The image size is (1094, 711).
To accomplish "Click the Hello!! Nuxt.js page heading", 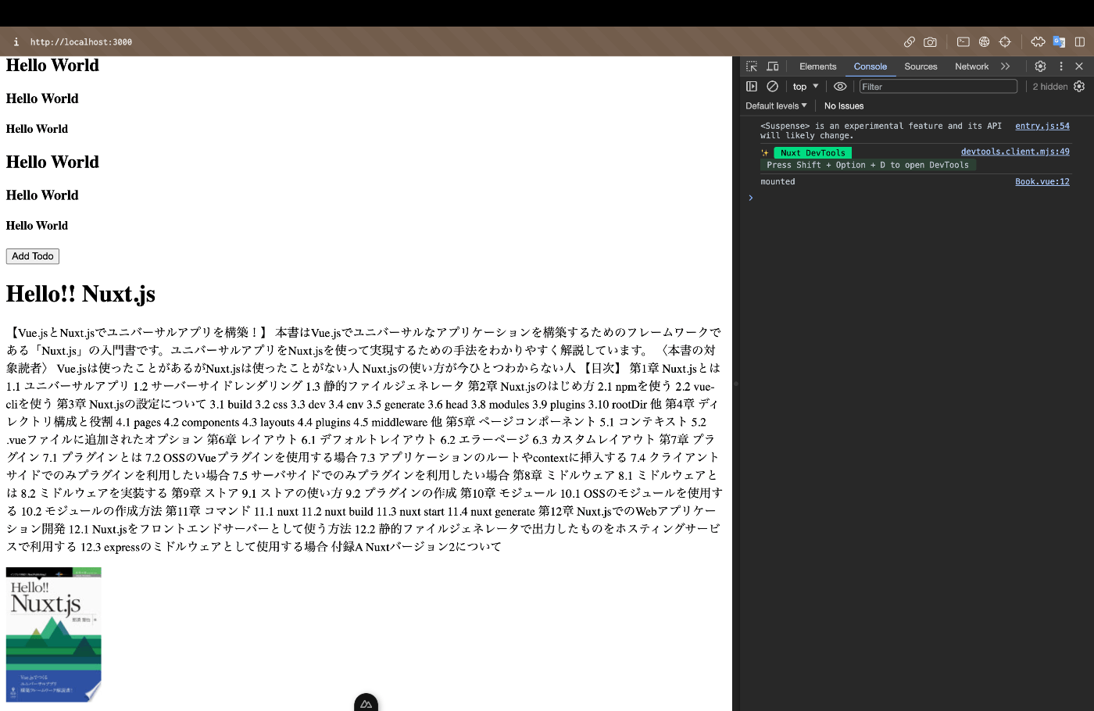I will click(x=80, y=294).
